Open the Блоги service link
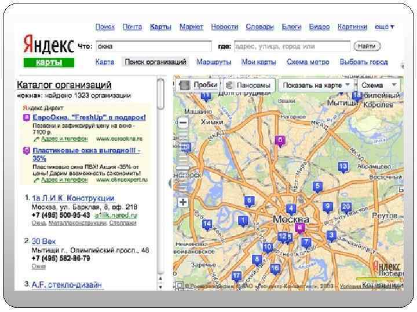Viewport: 417px width, 312px height. (291, 27)
